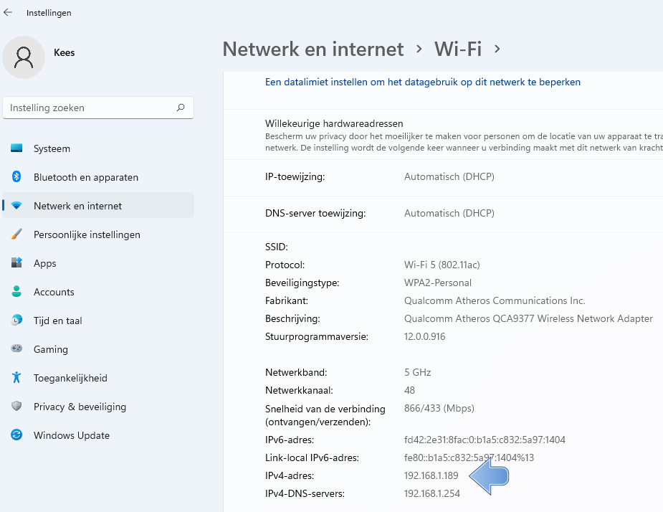Viewport: 663px width, 512px height.
Task: Select the Windows Update icon
Action: (16, 435)
